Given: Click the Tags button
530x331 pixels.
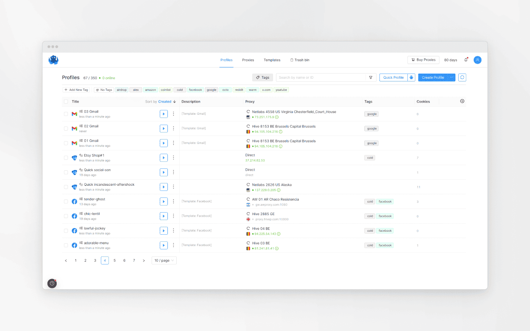Looking at the screenshot, I should point(262,78).
